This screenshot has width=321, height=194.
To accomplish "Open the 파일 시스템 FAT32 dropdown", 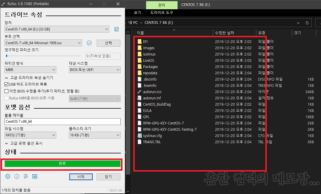I will tap(30, 135).
